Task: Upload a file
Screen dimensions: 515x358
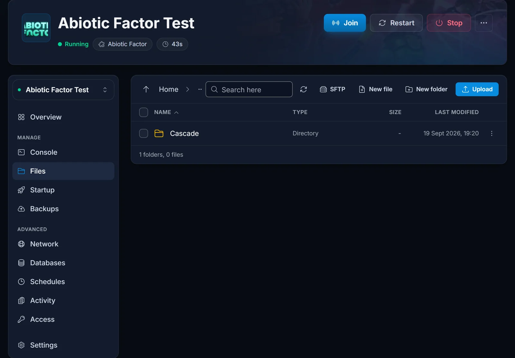Action: click(x=477, y=89)
